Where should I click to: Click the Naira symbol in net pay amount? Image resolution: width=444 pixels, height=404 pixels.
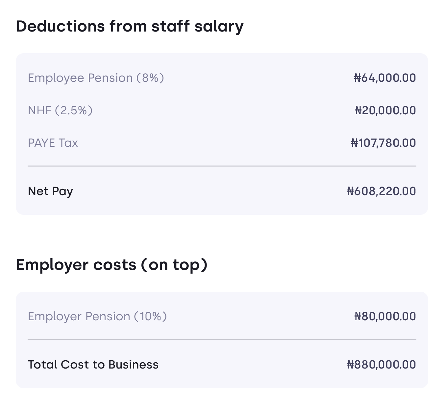[351, 191]
